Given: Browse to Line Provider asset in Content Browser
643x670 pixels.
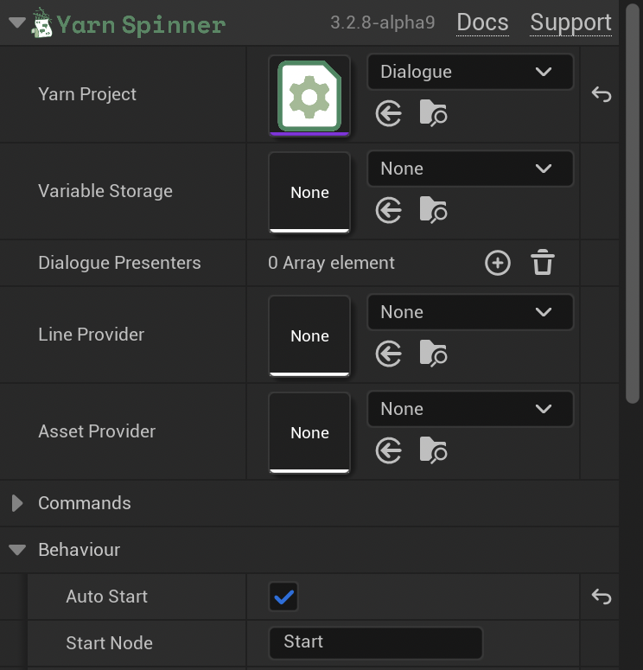Looking at the screenshot, I should [433, 353].
